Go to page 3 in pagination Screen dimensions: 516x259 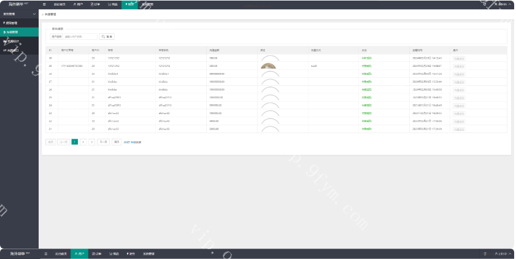(x=91, y=142)
